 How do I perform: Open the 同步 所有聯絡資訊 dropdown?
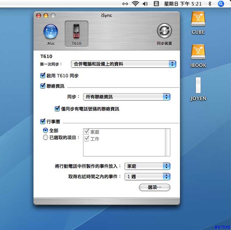[127, 97]
